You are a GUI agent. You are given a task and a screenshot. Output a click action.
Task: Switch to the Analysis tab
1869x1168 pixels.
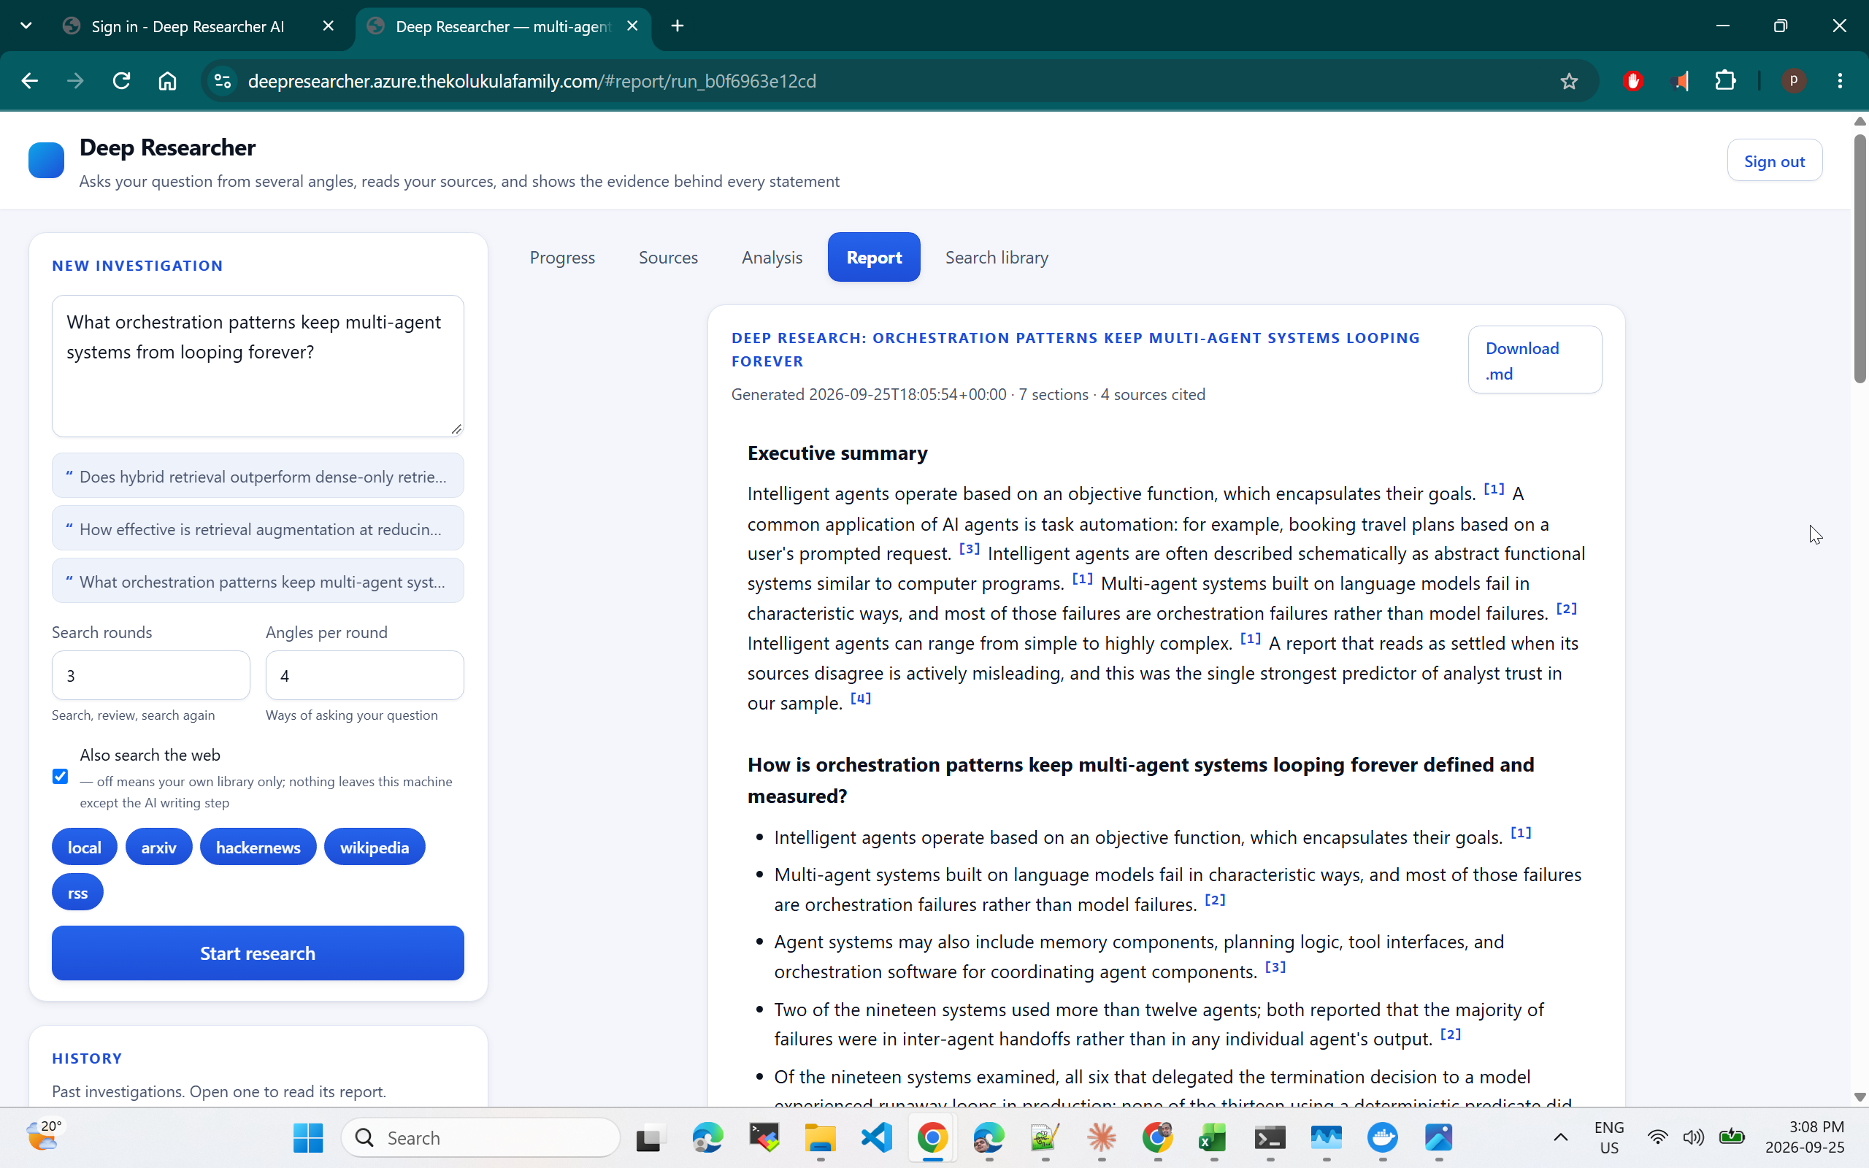(772, 257)
